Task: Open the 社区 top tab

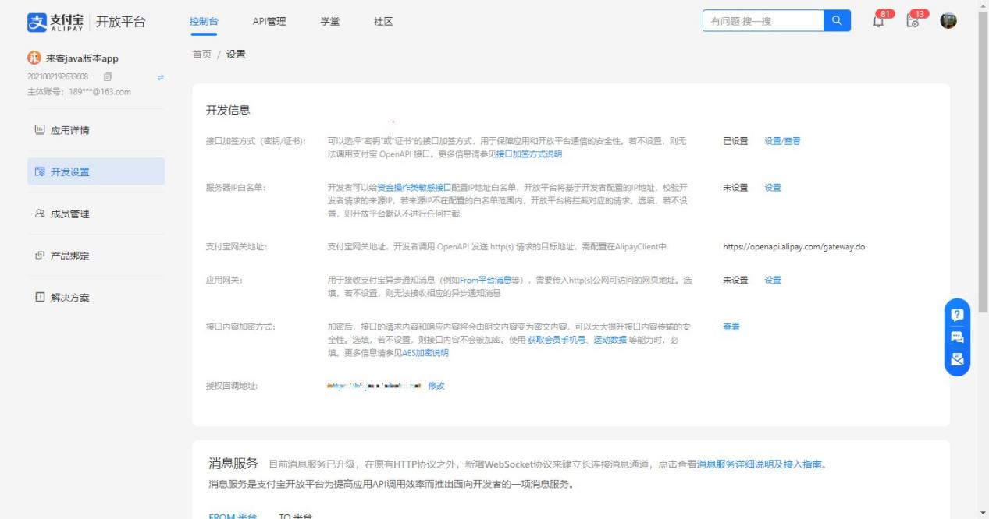Action: (x=383, y=21)
